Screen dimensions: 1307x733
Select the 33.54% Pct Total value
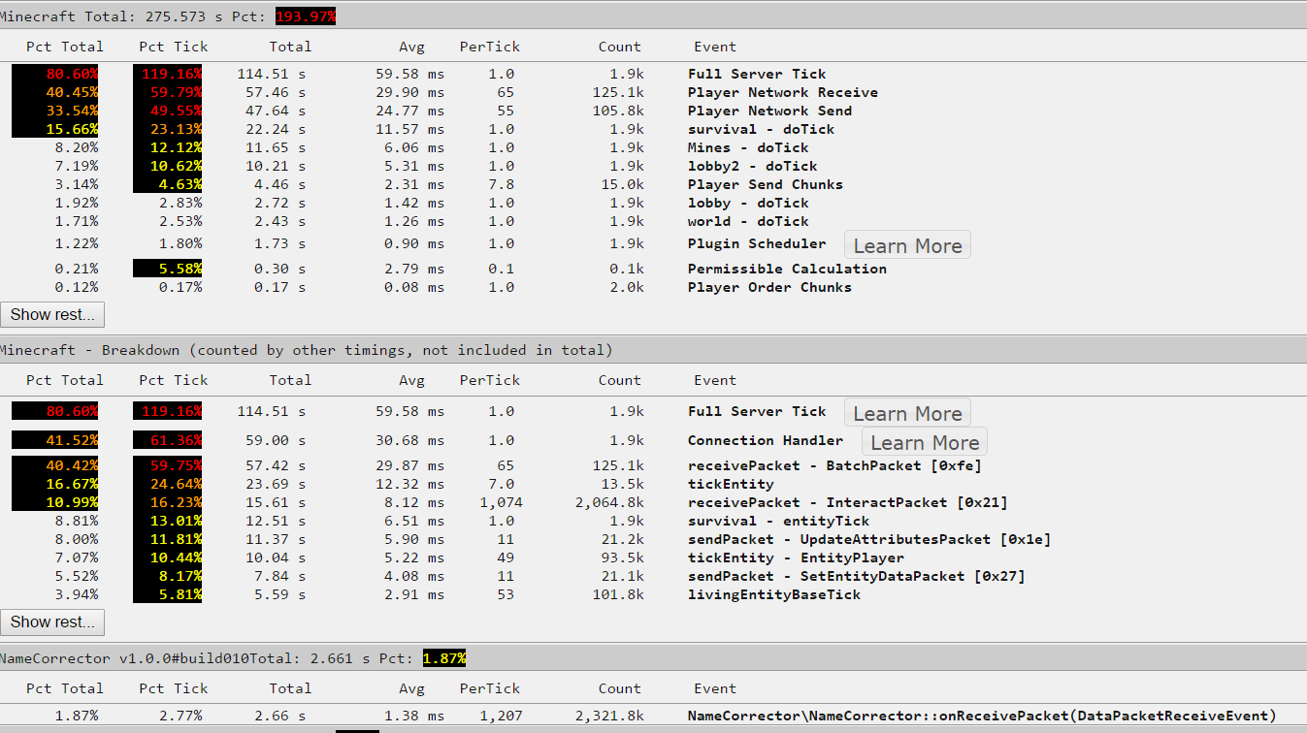pyautogui.click(x=55, y=111)
